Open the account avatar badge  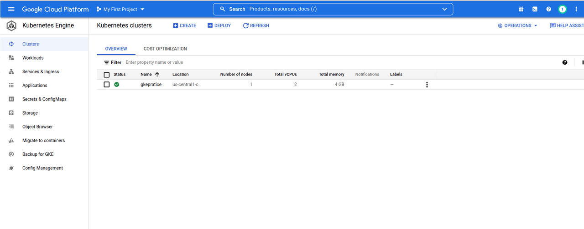point(562,9)
